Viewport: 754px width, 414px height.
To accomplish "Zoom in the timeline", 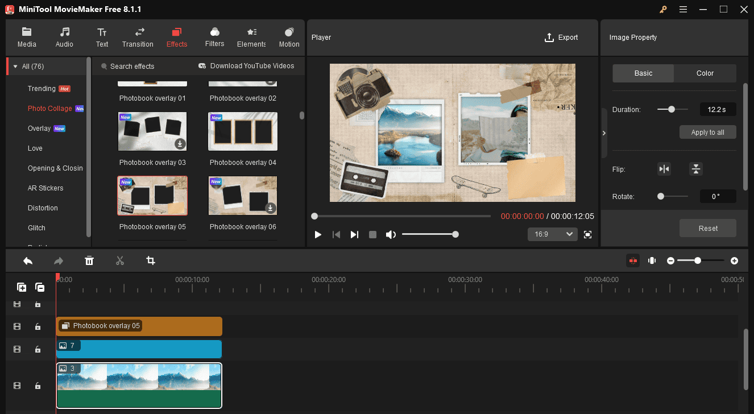I will [x=735, y=260].
